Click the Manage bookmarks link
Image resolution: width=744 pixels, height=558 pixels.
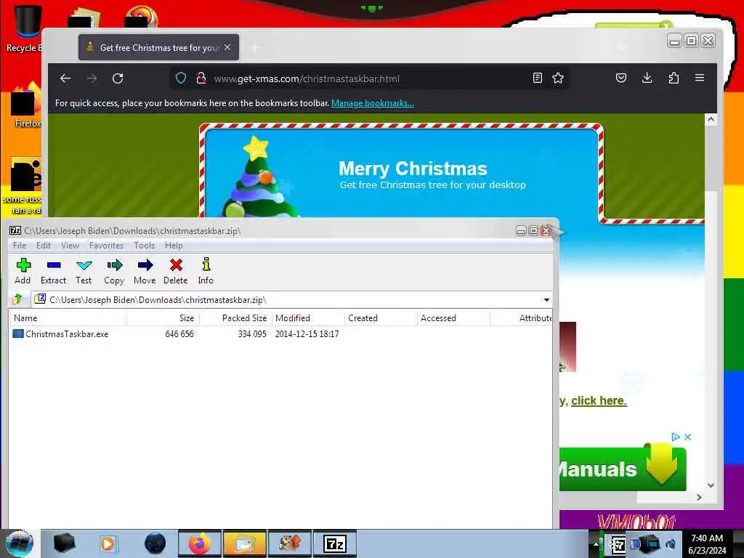click(373, 103)
